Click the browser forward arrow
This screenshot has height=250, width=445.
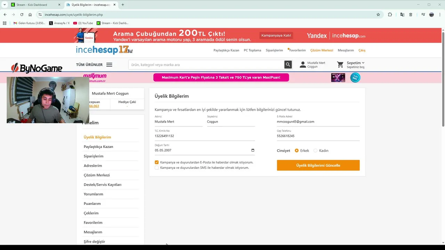coord(13,15)
